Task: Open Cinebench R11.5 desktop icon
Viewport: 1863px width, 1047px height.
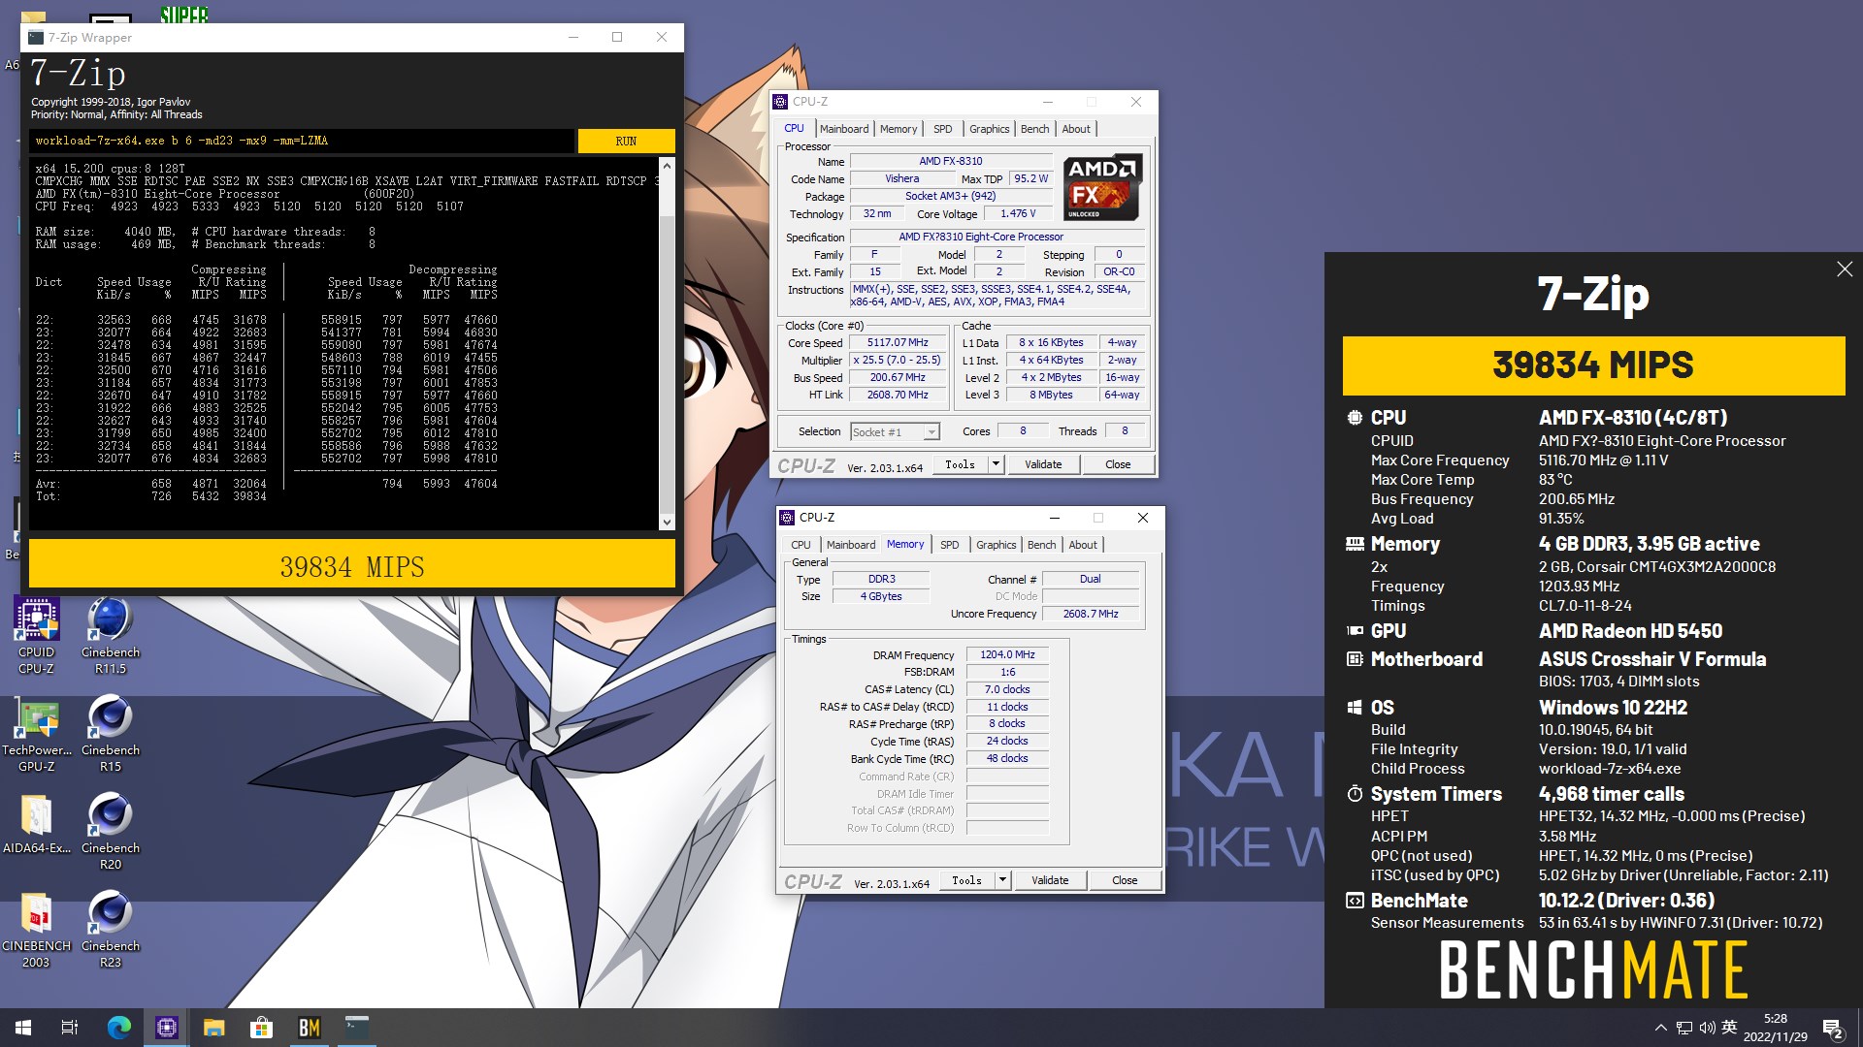Action: coord(110,635)
